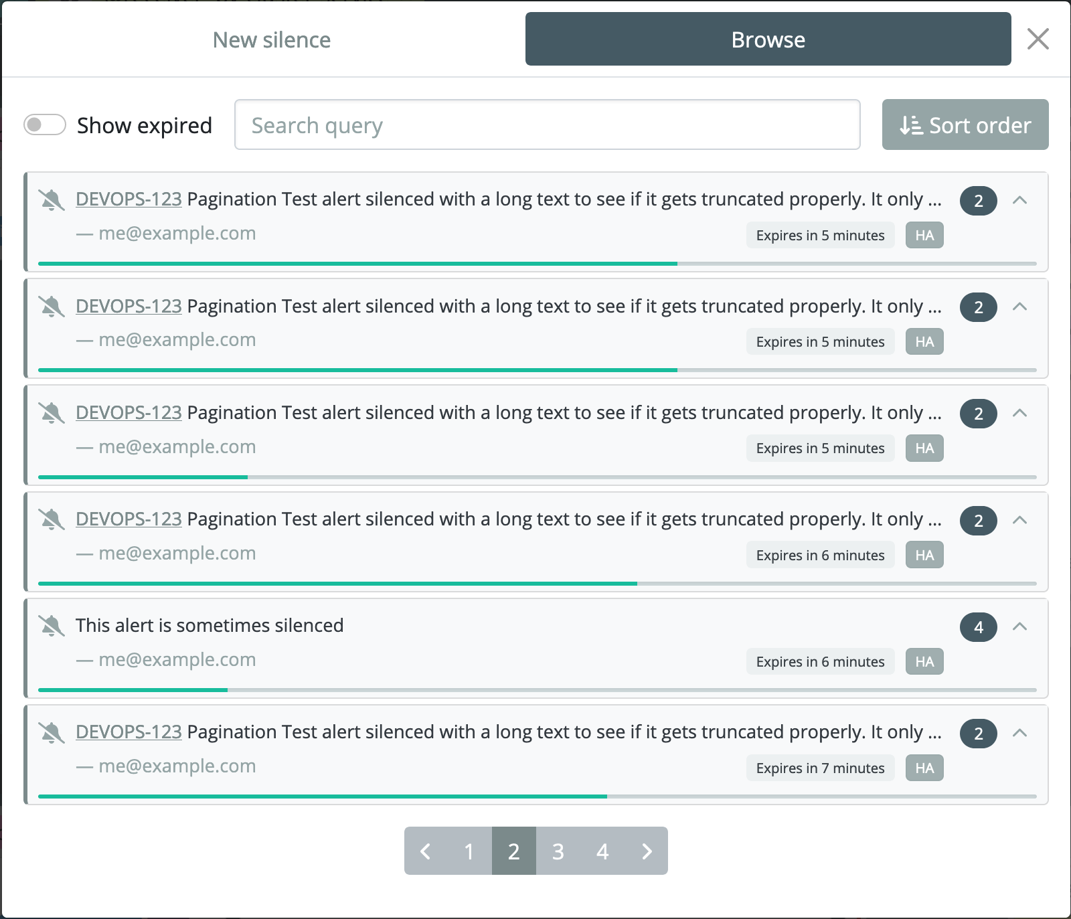Switch to the New silence tab
Viewport: 1071px width, 919px height.
pyautogui.click(x=271, y=39)
